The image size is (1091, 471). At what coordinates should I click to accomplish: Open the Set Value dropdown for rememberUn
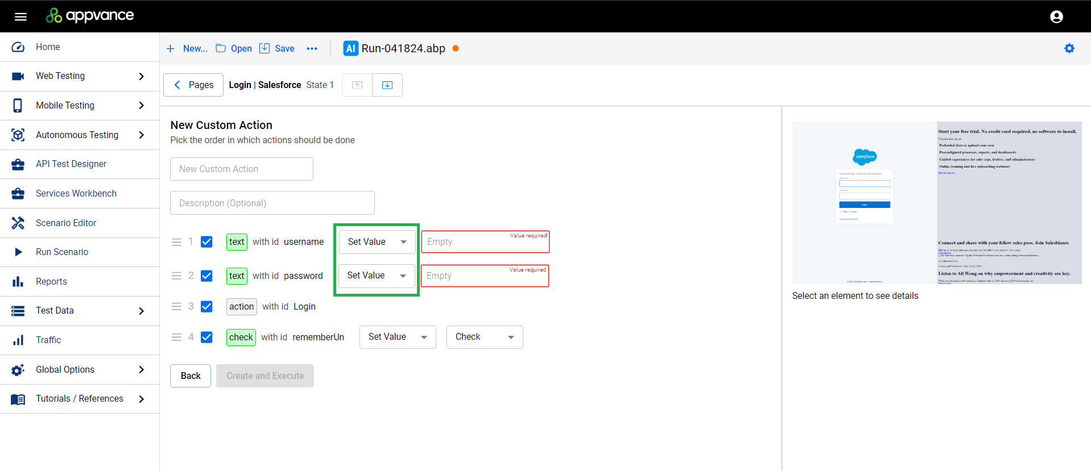coord(398,337)
